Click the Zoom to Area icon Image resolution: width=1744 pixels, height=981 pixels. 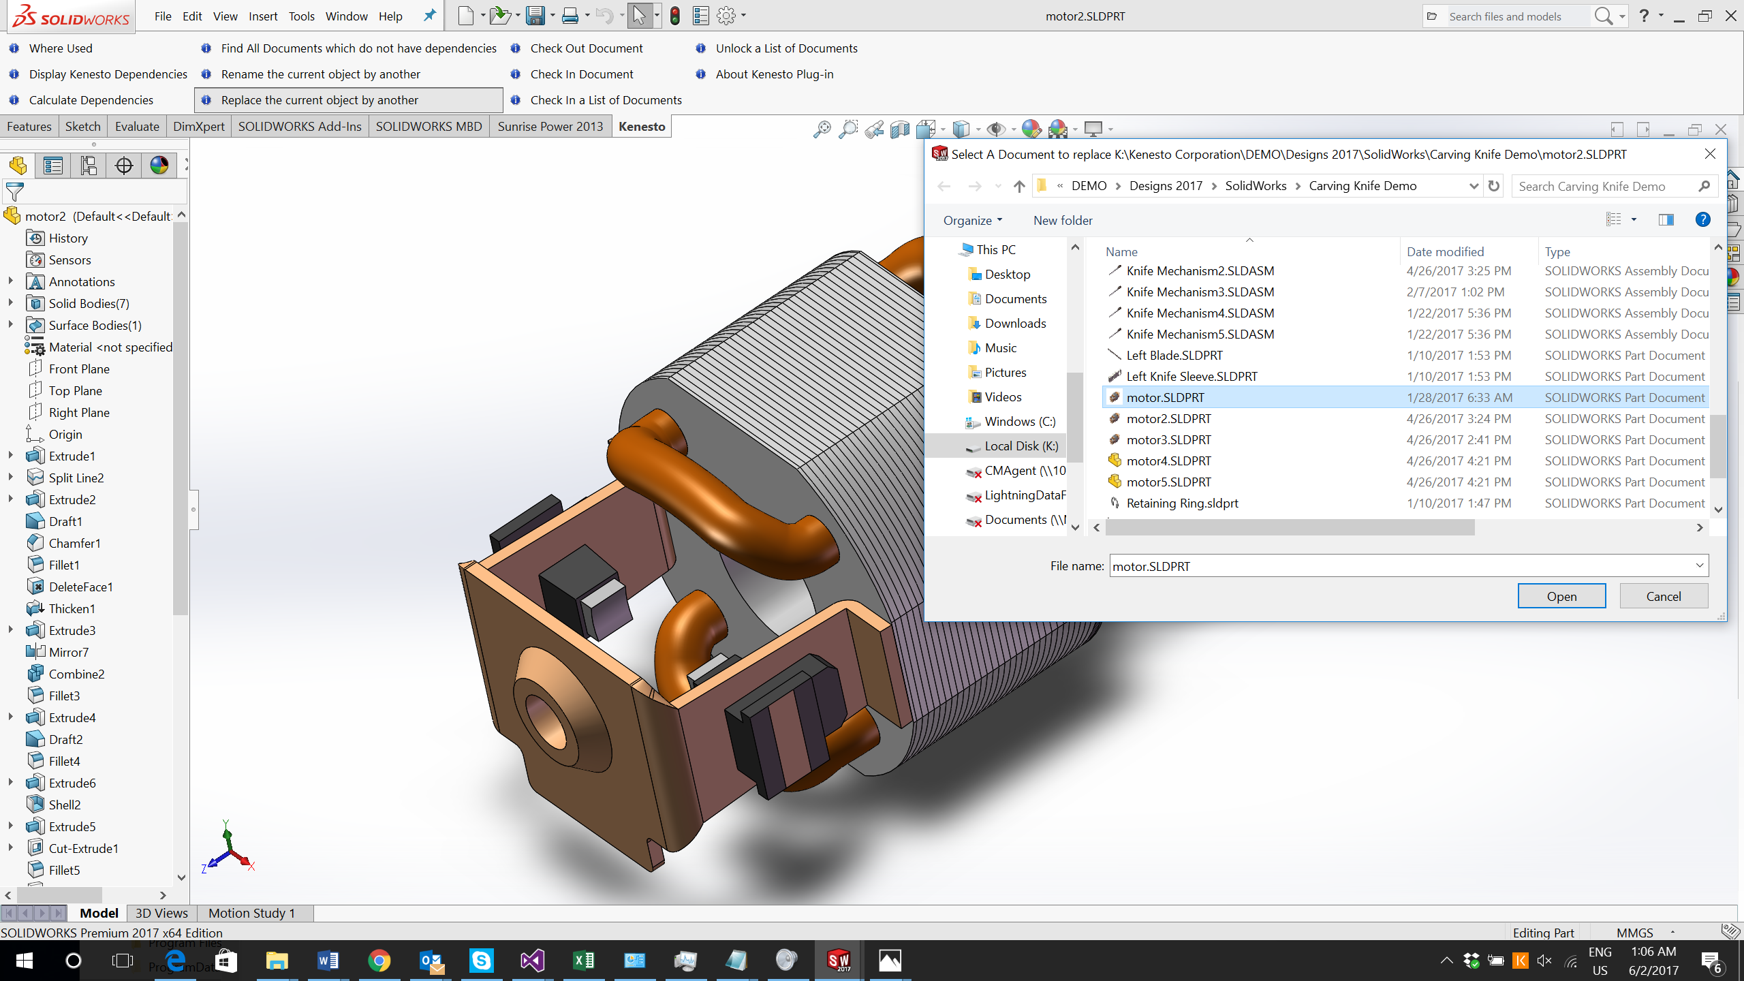[x=848, y=129]
